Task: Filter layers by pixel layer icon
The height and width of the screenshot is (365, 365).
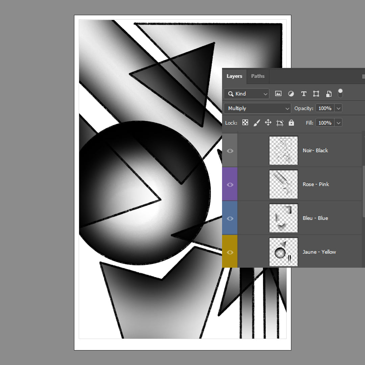Action: pos(278,94)
